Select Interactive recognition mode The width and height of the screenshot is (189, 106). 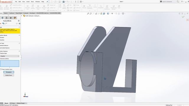tap(2, 40)
